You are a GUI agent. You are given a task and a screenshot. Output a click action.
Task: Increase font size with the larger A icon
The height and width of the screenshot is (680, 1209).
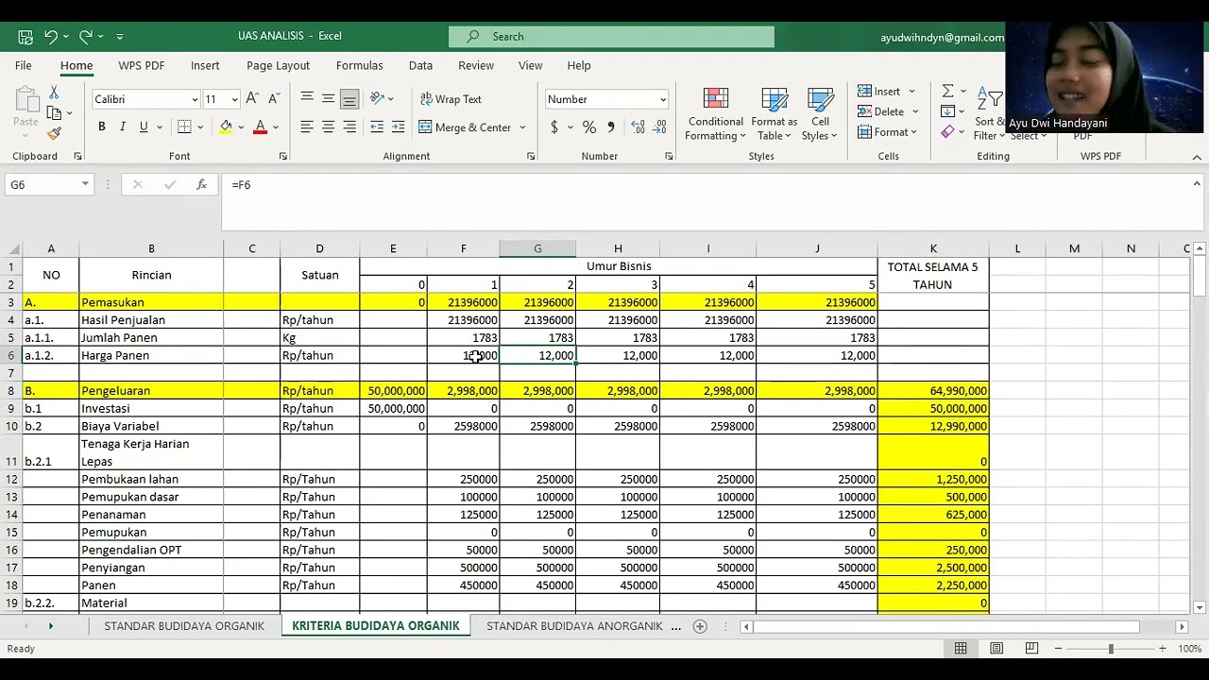pyautogui.click(x=252, y=98)
